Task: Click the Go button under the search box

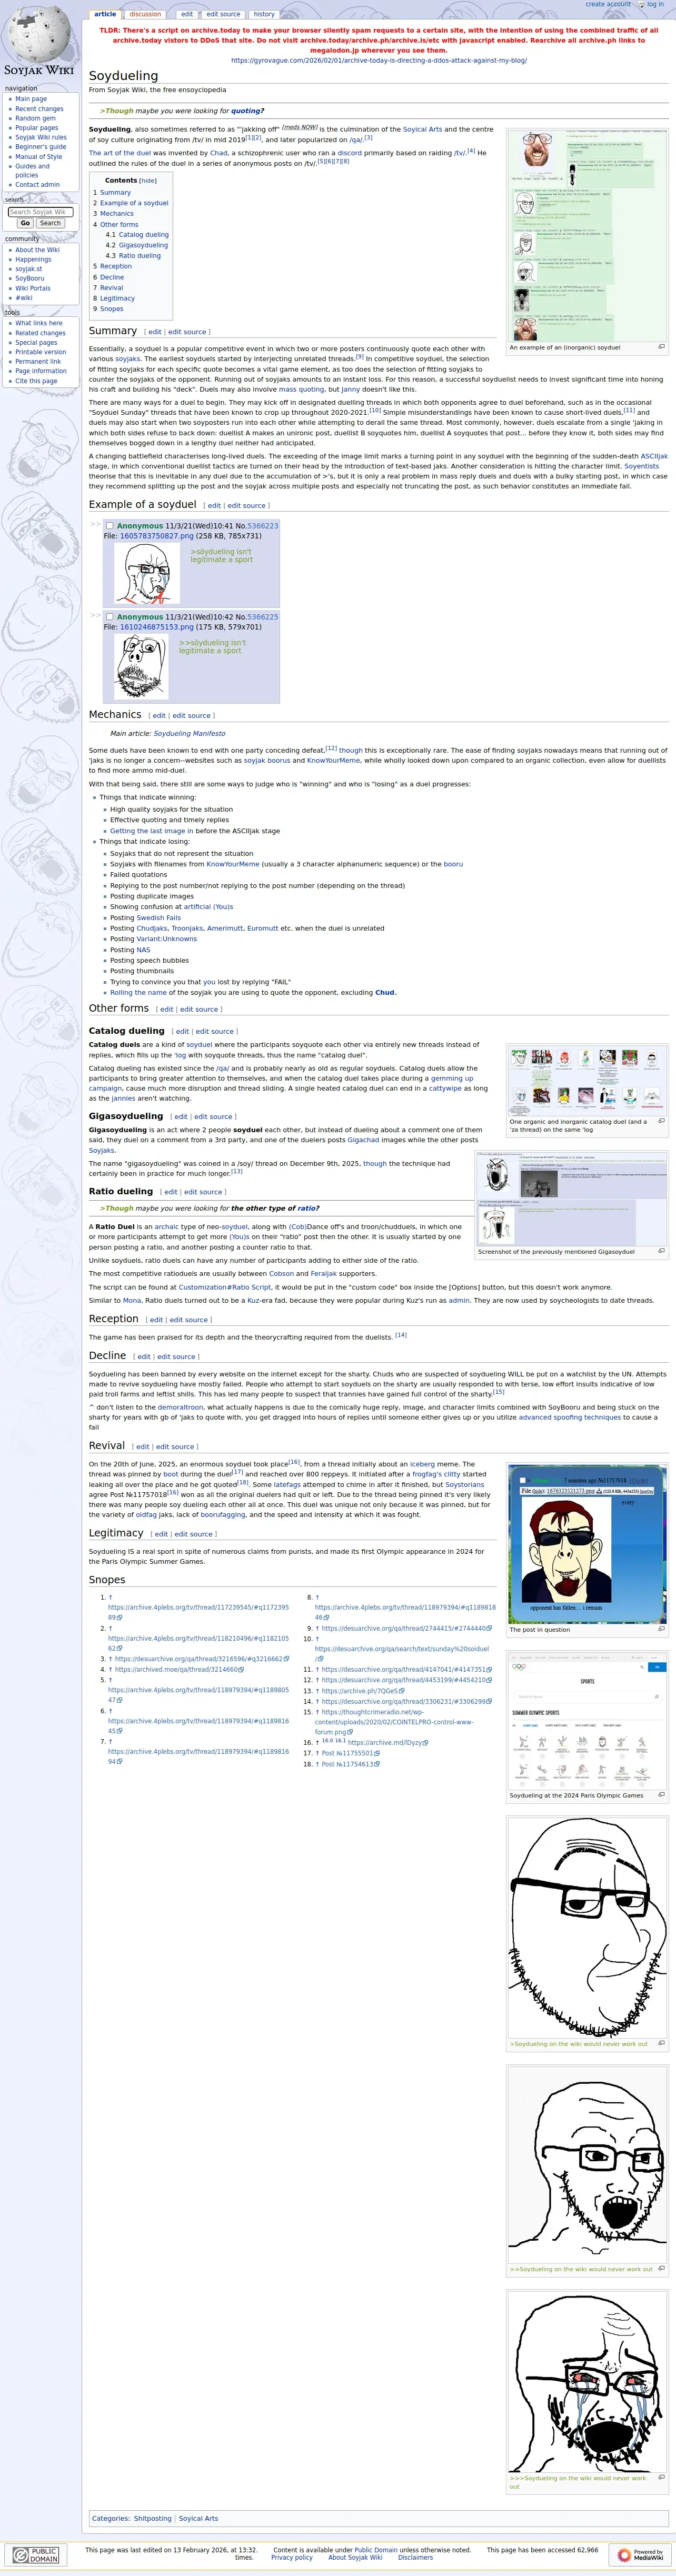Action: click(x=25, y=223)
